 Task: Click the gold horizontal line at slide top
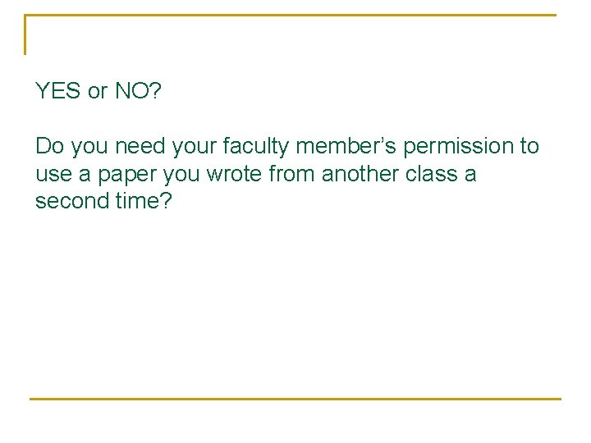(295, 15)
